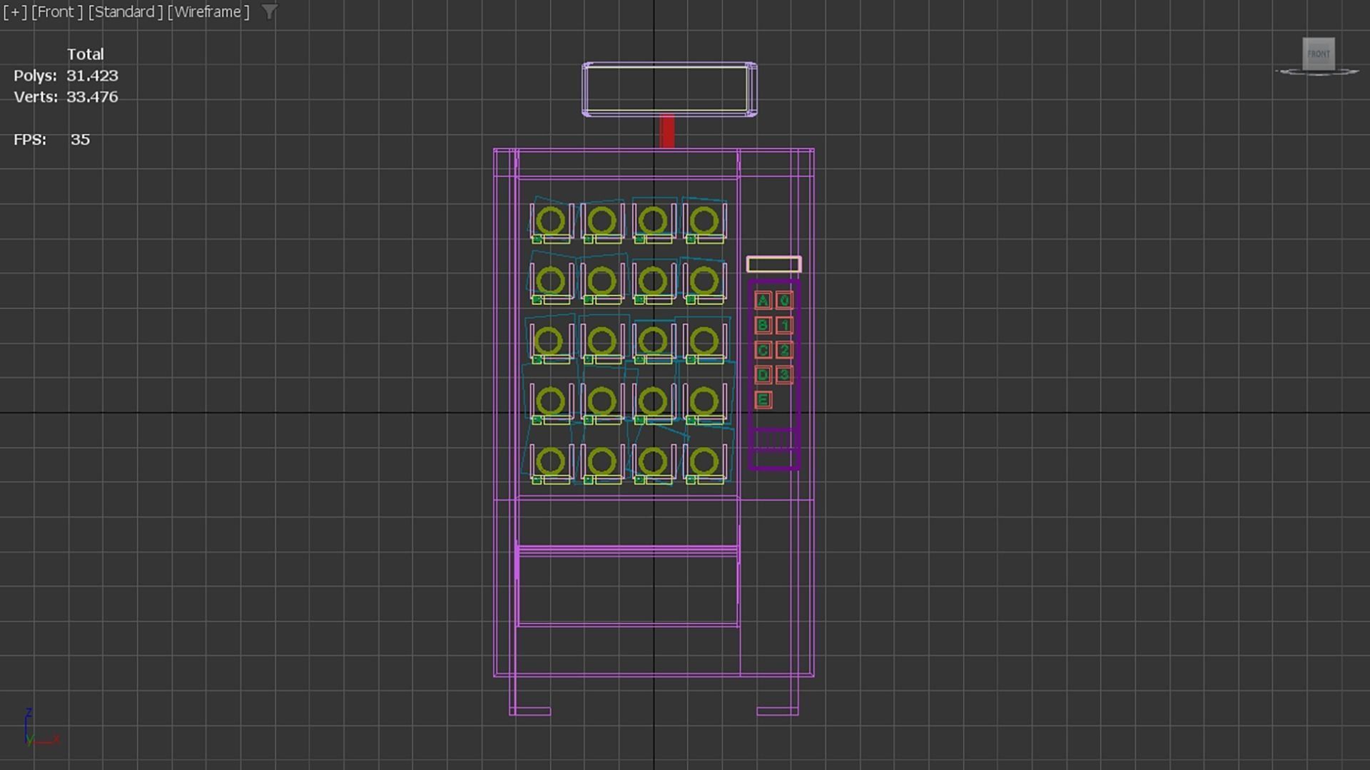Select the pink display rectangle above keypad
This screenshot has height=770, width=1370.
(x=773, y=265)
